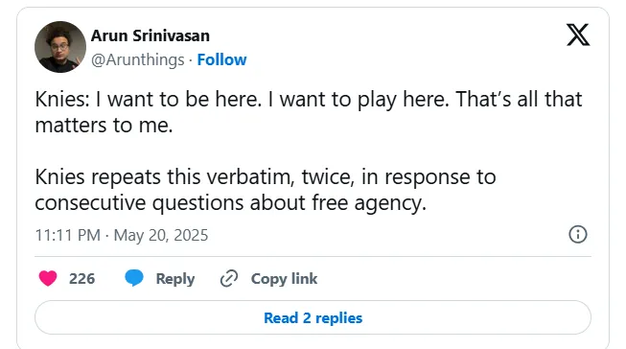The image size is (626, 349).
Task: Follow Arun Srinivasan via the Follow link
Action: pyautogui.click(x=222, y=59)
